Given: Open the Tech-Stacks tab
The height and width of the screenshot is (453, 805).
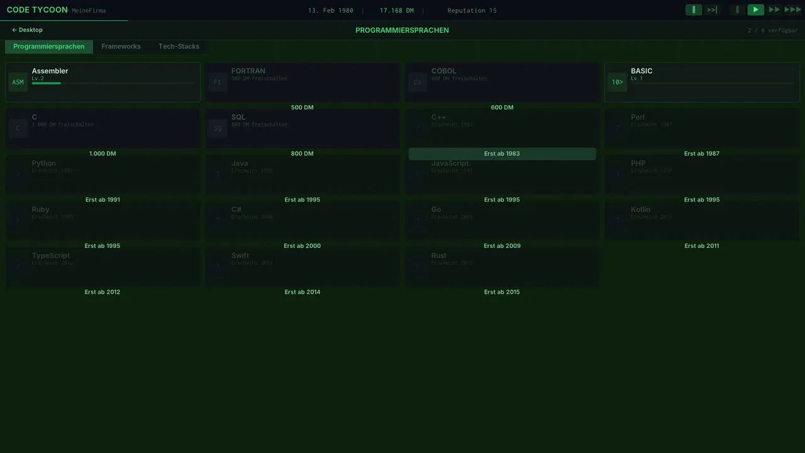Looking at the screenshot, I should tap(179, 47).
